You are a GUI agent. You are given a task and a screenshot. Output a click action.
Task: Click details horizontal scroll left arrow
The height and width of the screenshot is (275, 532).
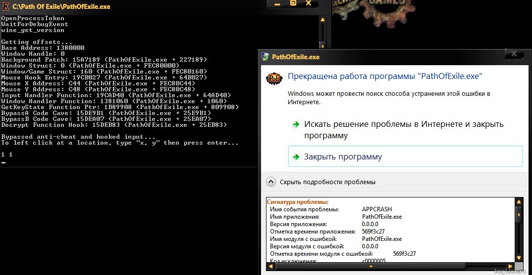click(271, 266)
